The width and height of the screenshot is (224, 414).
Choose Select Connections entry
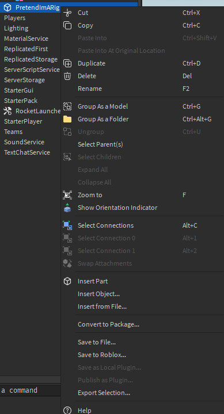click(x=143, y=225)
